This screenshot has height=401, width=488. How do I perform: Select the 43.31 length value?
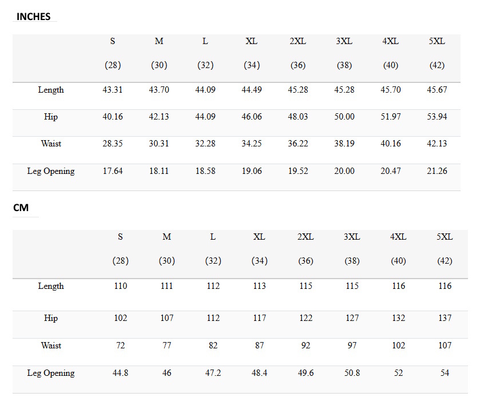pos(113,90)
